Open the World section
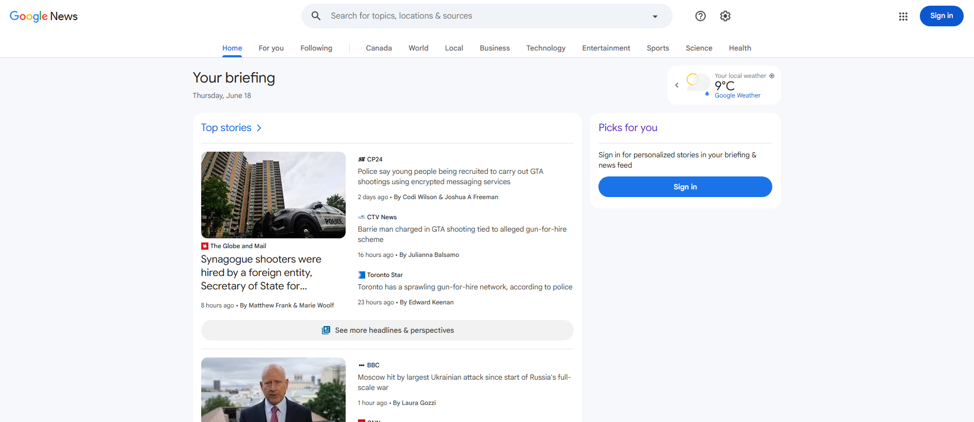 coord(418,48)
